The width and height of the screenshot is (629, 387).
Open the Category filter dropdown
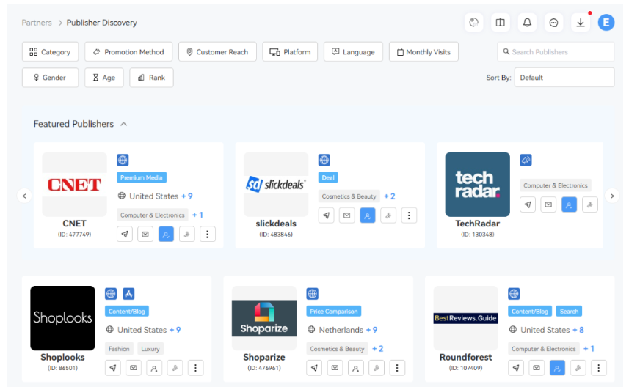(51, 52)
